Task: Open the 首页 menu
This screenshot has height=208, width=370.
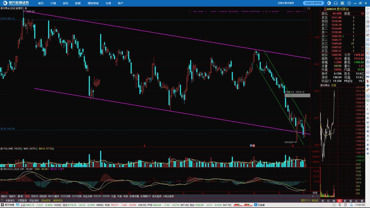Action: click(41, 3)
